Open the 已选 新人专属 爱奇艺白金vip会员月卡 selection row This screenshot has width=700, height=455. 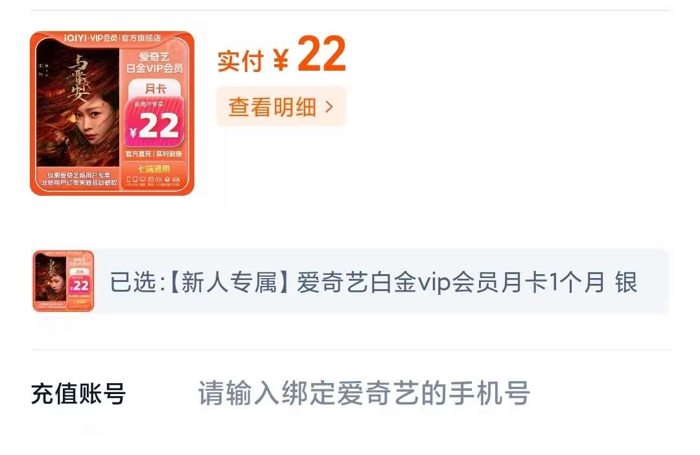coord(351,281)
